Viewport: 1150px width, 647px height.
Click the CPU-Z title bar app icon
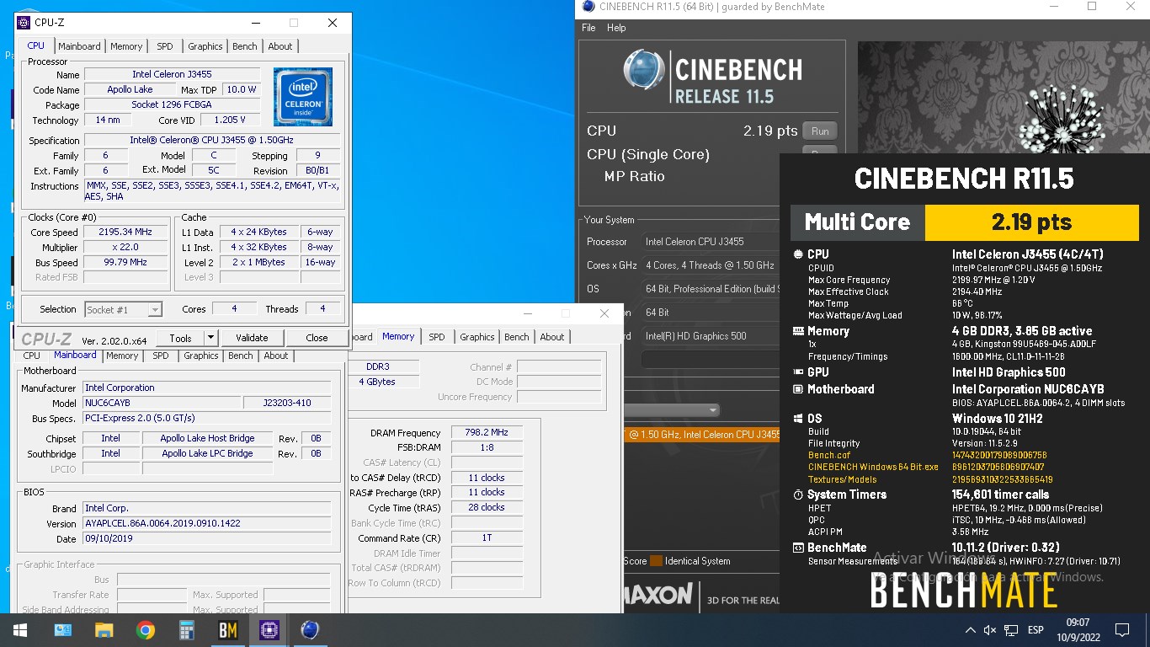pyautogui.click(x=24, y=23)
